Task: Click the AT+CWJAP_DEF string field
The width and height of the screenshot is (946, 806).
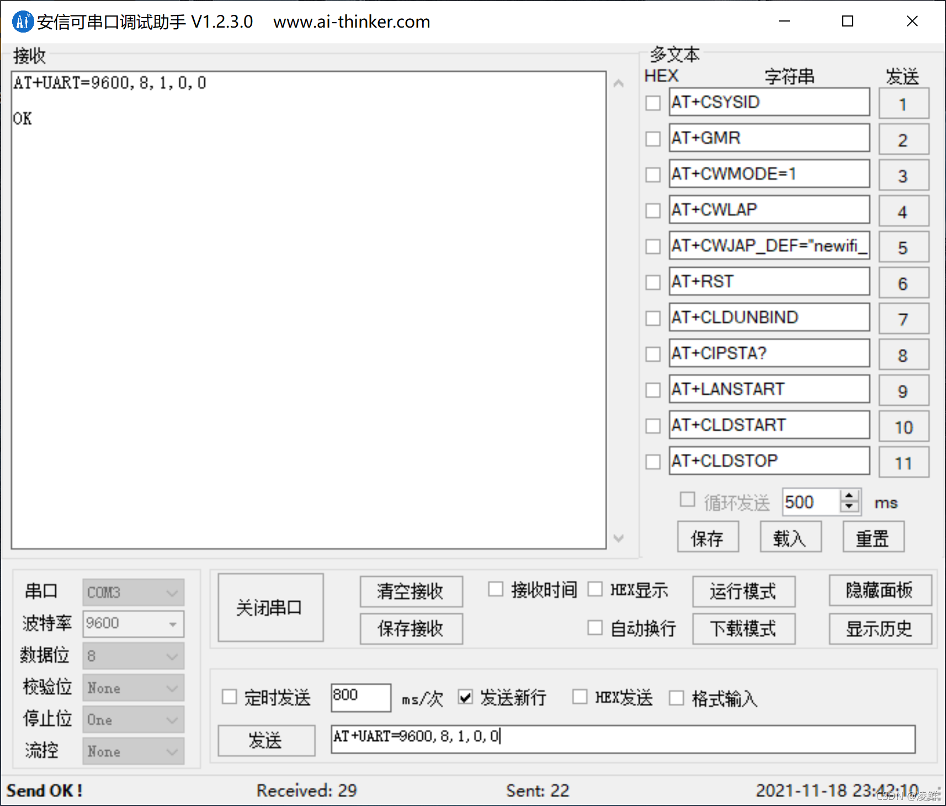Action: [x=769, y=245]
